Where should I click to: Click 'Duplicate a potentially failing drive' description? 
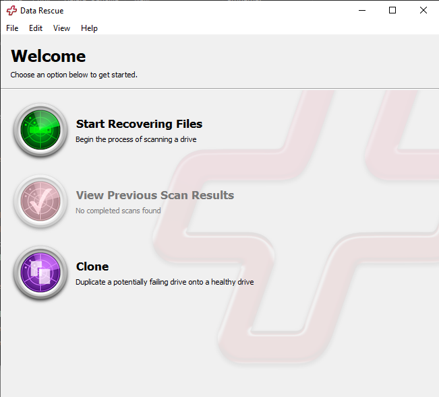pyautogui.click(x=165, y=282)
